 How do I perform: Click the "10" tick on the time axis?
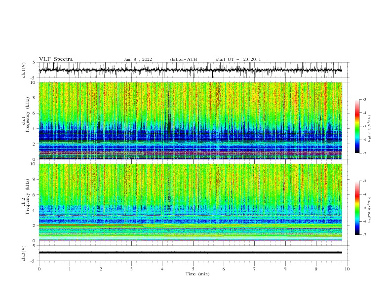pyautogui.click(x=347, y=269)
